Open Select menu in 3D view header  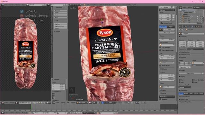(x=63, y=103)
